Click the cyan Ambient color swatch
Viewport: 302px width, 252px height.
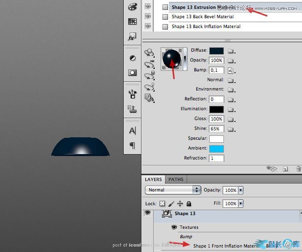click(216, 148)
